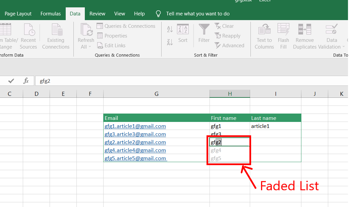Expand the column H header dropdown area
The width and height of the screenshot is (349, 207).
230,93
